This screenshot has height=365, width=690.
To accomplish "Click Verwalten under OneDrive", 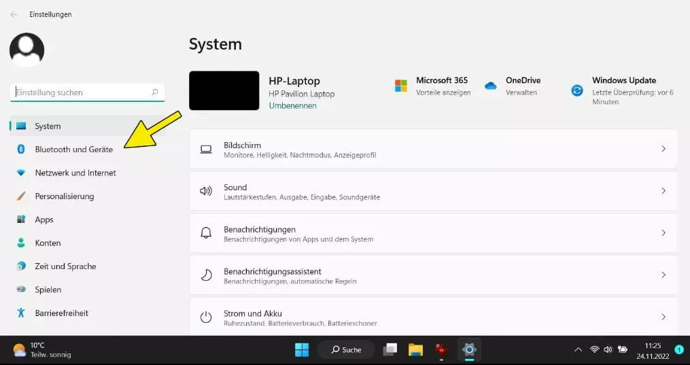I will point(521,92).
